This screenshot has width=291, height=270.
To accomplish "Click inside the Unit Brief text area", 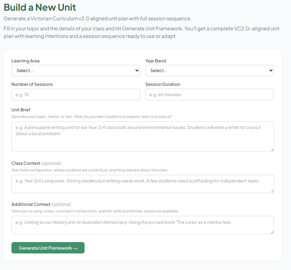I will 143,136.
